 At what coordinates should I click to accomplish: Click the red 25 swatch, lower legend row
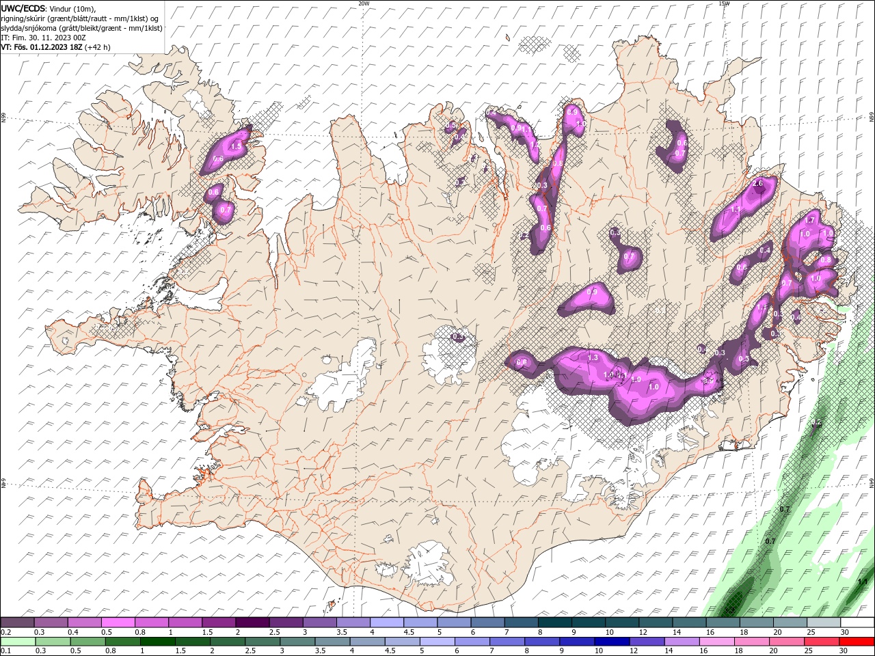click(822, 642)
